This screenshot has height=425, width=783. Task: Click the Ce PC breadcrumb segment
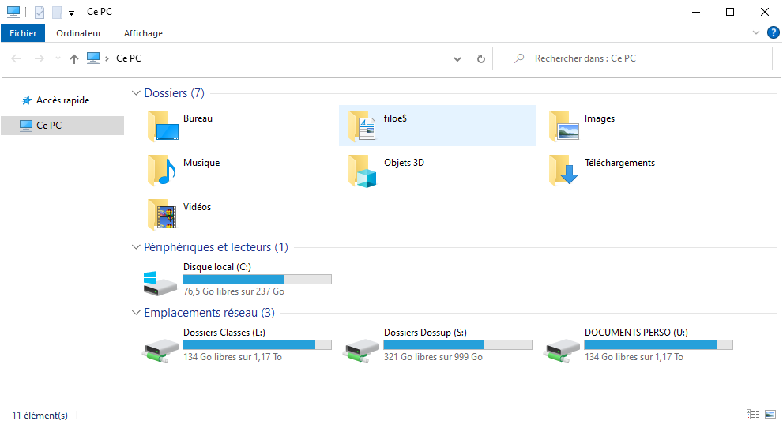[x=129, y=58]
